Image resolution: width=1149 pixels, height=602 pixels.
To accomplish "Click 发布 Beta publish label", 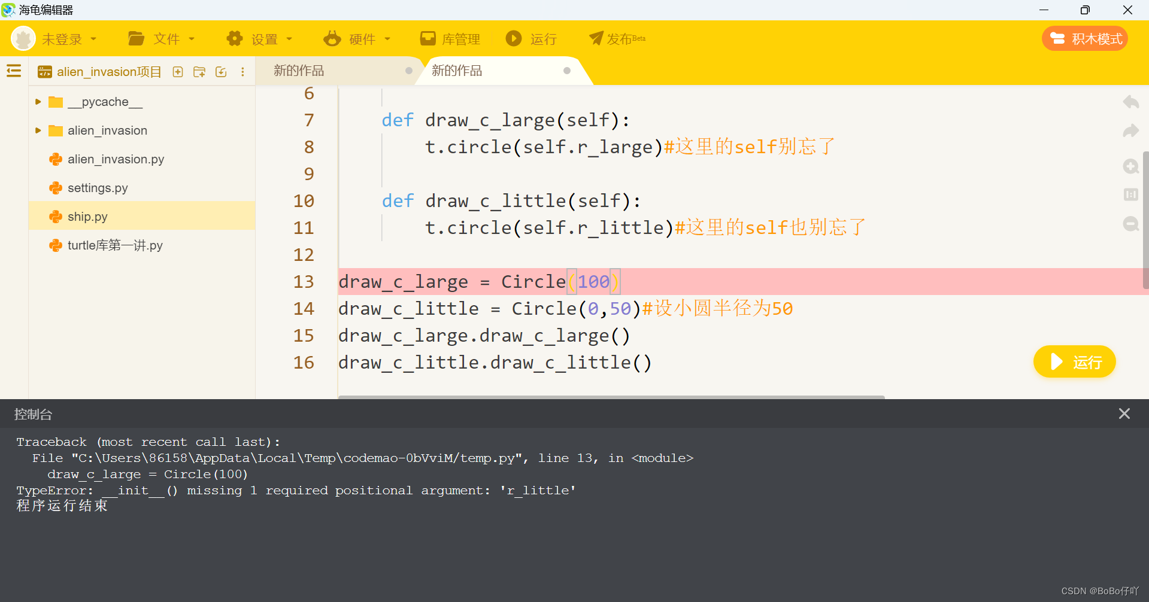I will coord(626,39).
